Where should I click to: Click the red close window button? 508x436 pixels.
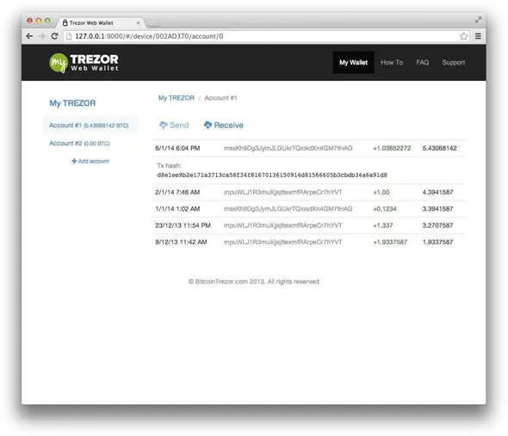(x=29, y=21)
